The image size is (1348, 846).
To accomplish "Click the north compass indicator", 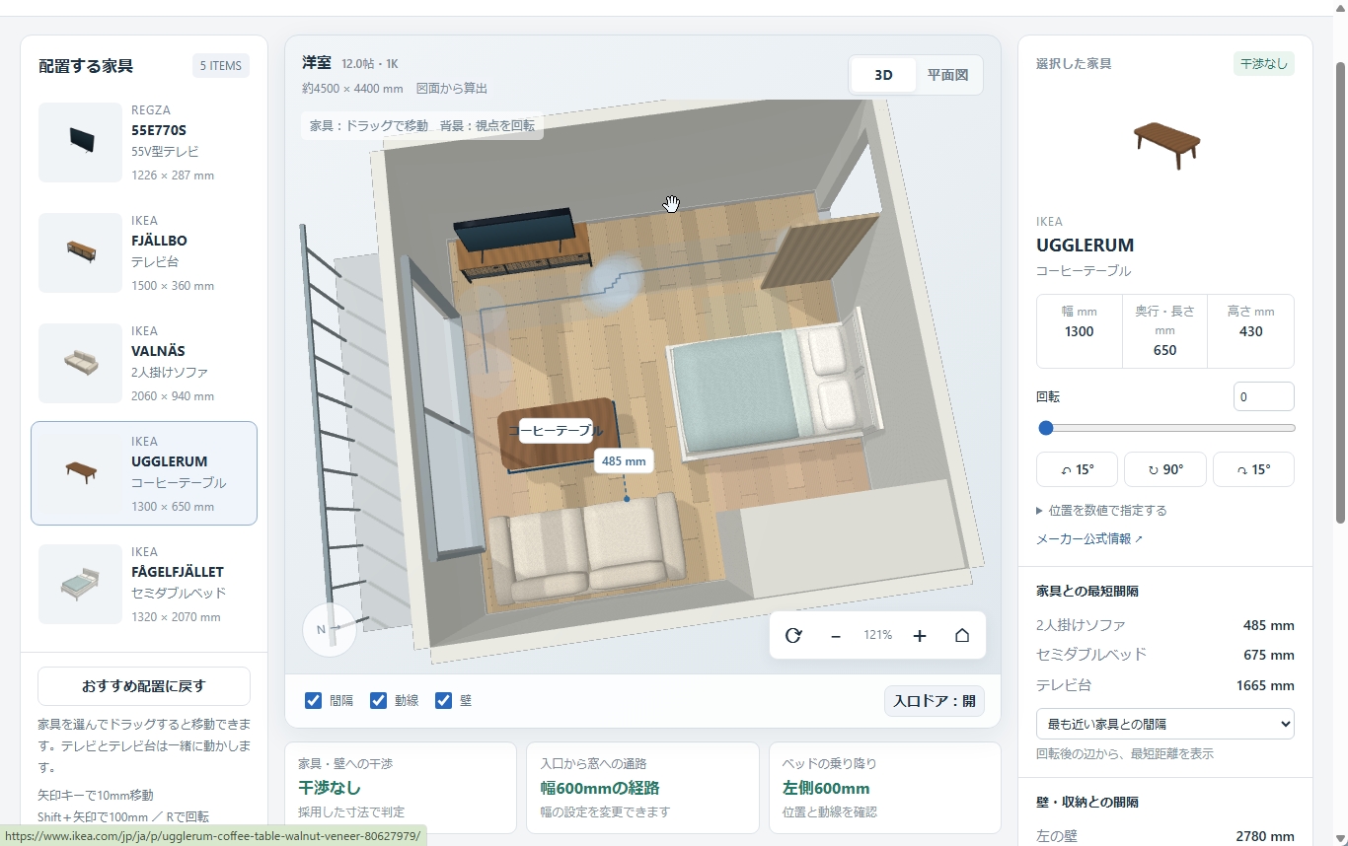I will click(329, 629).
